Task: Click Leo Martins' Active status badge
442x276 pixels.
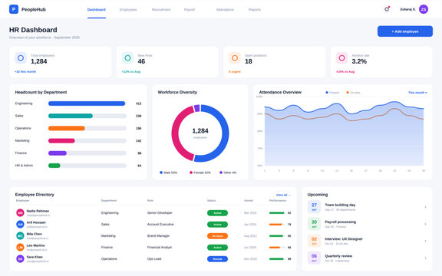Action: (x=217, y=248)
